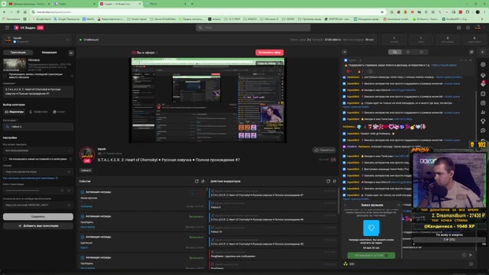Viewport: 489px width, 275px height.
Task: Click the stream preview player
Action: pos(208,100)
